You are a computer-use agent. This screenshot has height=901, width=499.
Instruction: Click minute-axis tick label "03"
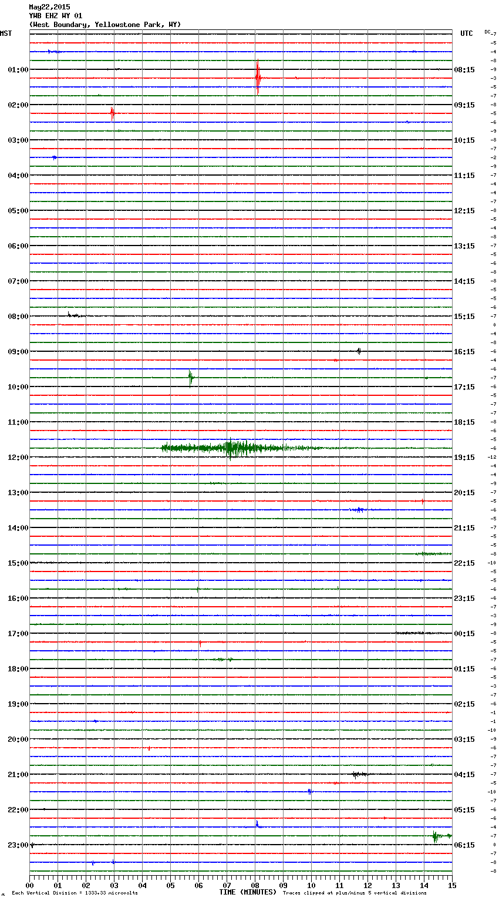click(114, 885)
